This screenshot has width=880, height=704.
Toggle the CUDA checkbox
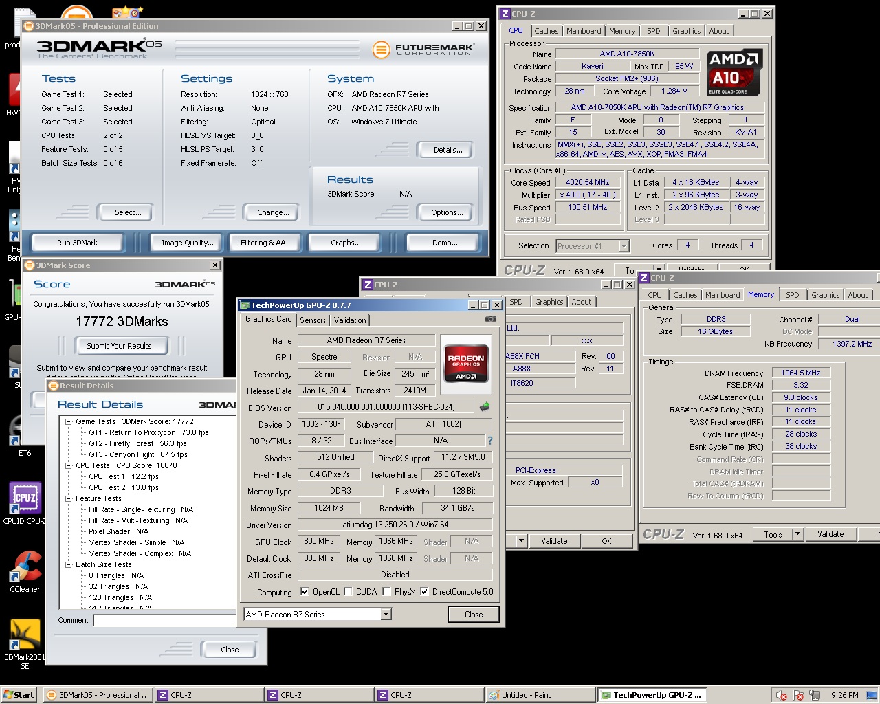tap(348, 591)
